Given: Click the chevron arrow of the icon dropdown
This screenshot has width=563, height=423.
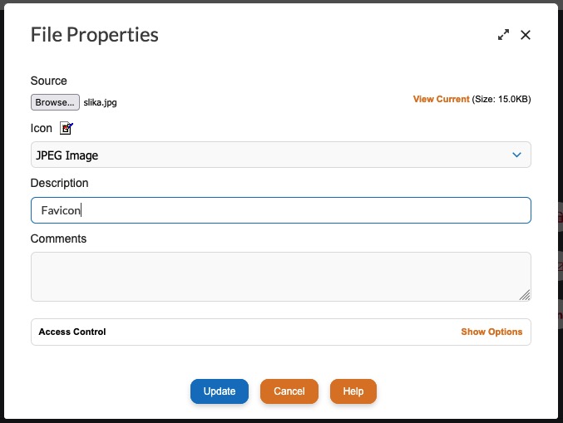Looking at the screenshot, I should [516, 155].
